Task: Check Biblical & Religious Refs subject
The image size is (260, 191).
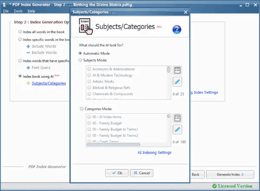Action: (89, 88)
